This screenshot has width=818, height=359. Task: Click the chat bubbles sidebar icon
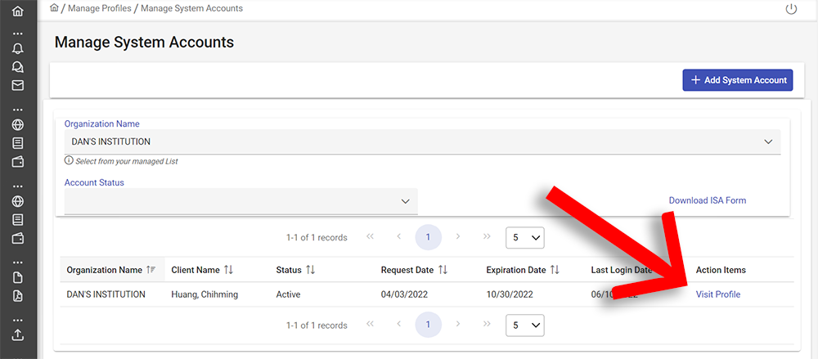pos(18,67)
